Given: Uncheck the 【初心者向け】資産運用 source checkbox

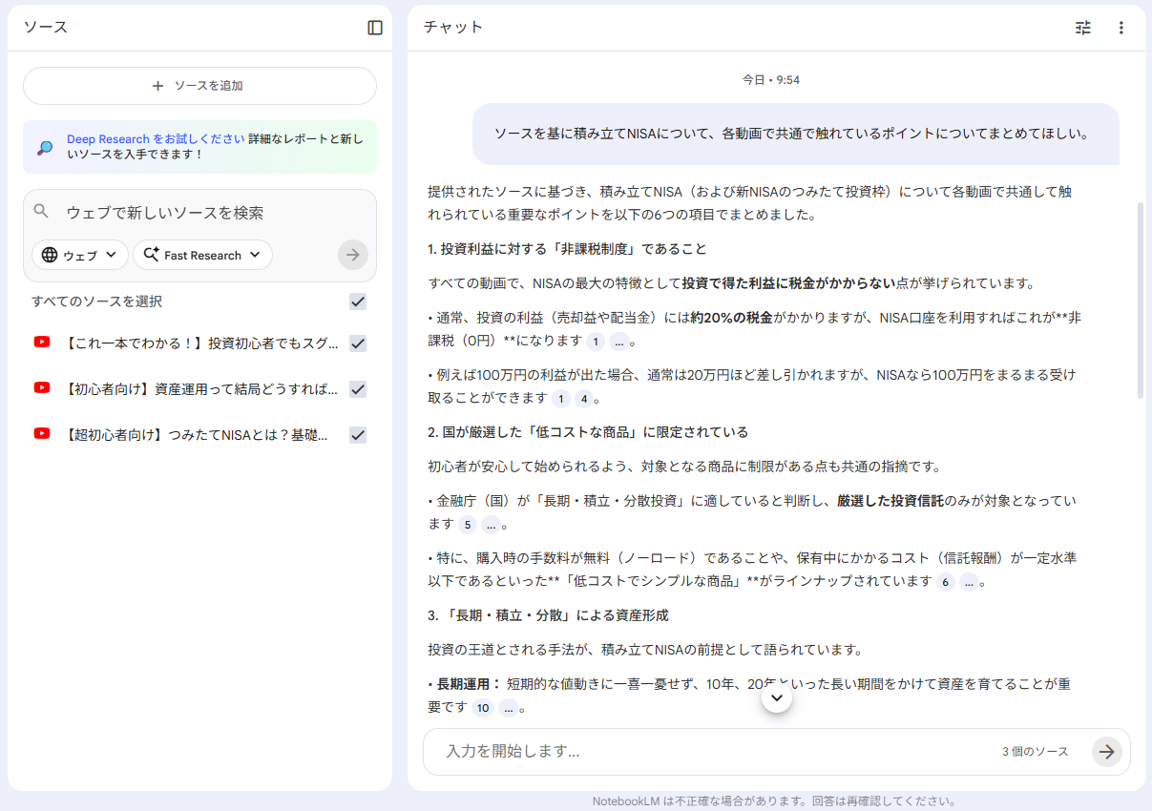Looking at the screenshot, I should tap(358, 389).
